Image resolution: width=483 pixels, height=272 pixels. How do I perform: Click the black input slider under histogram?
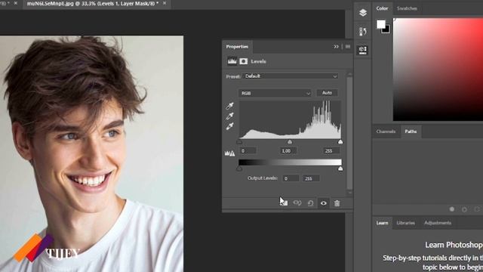pyautogui.click(x=239, y=142)
